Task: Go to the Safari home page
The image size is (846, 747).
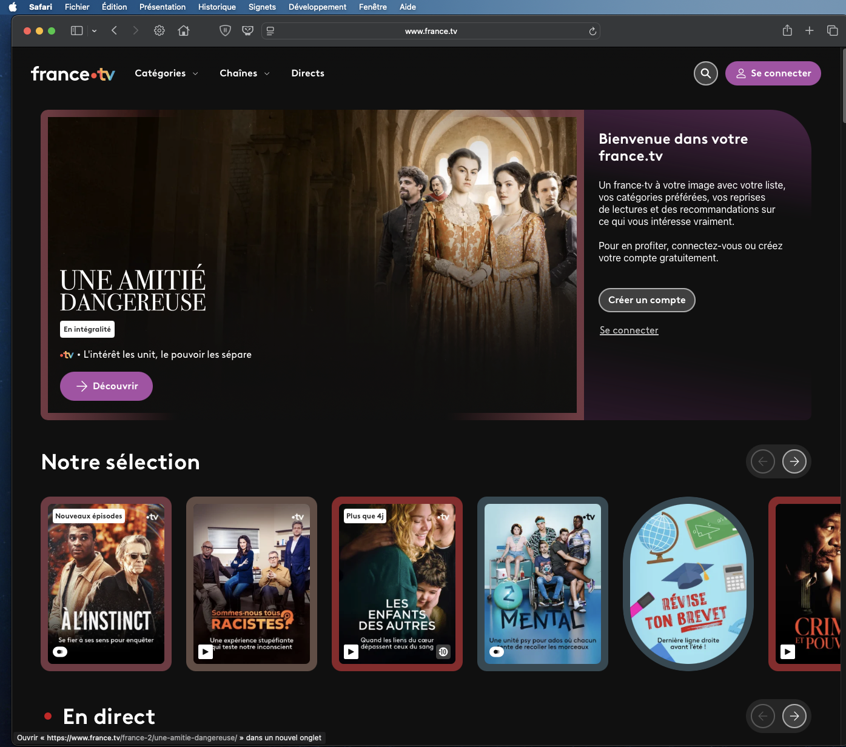Action: click(x=184, y=31)
